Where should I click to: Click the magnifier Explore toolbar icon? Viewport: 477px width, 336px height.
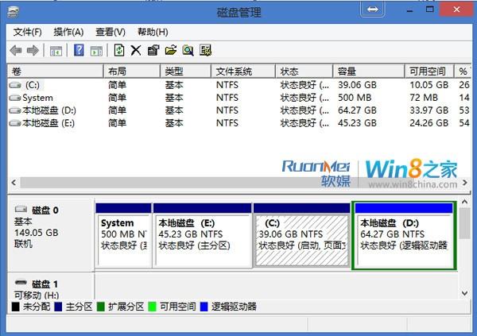[x=188, y=50]
